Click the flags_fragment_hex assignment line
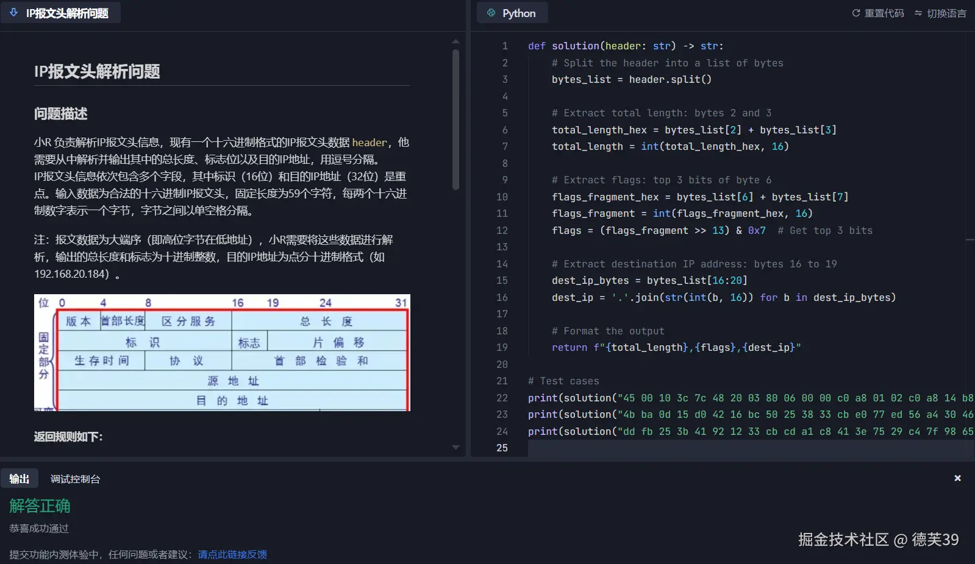 [x=700, y=197]
